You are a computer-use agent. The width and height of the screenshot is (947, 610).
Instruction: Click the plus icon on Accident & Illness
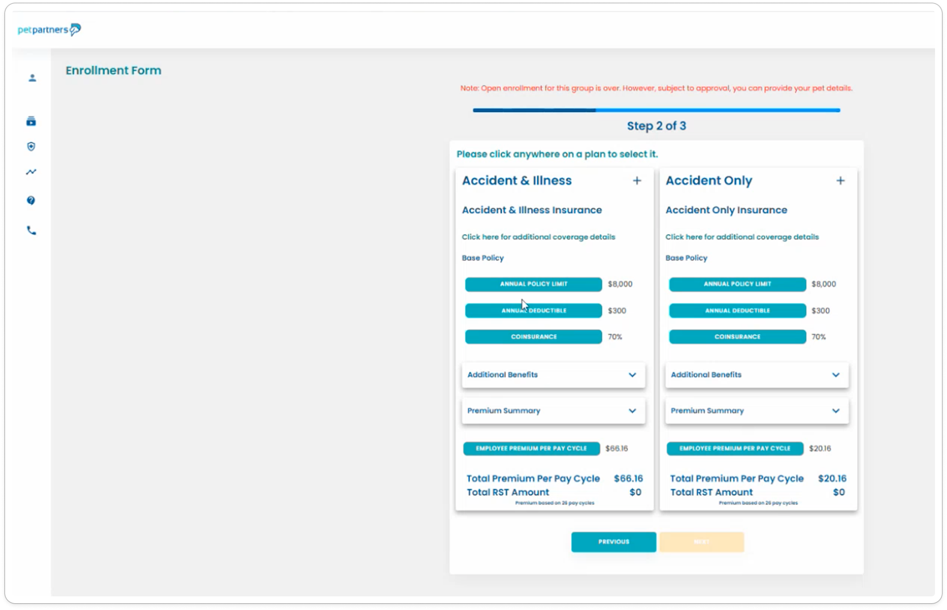tap(637, 181)
